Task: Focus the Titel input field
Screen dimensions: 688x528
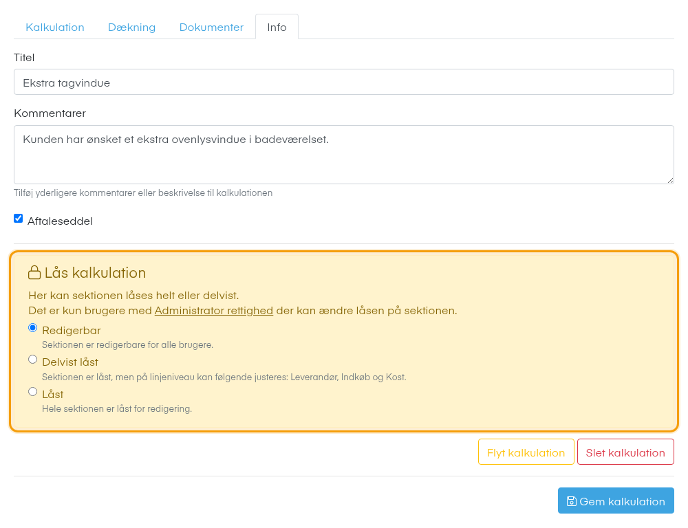Action: tap(344, 82)
